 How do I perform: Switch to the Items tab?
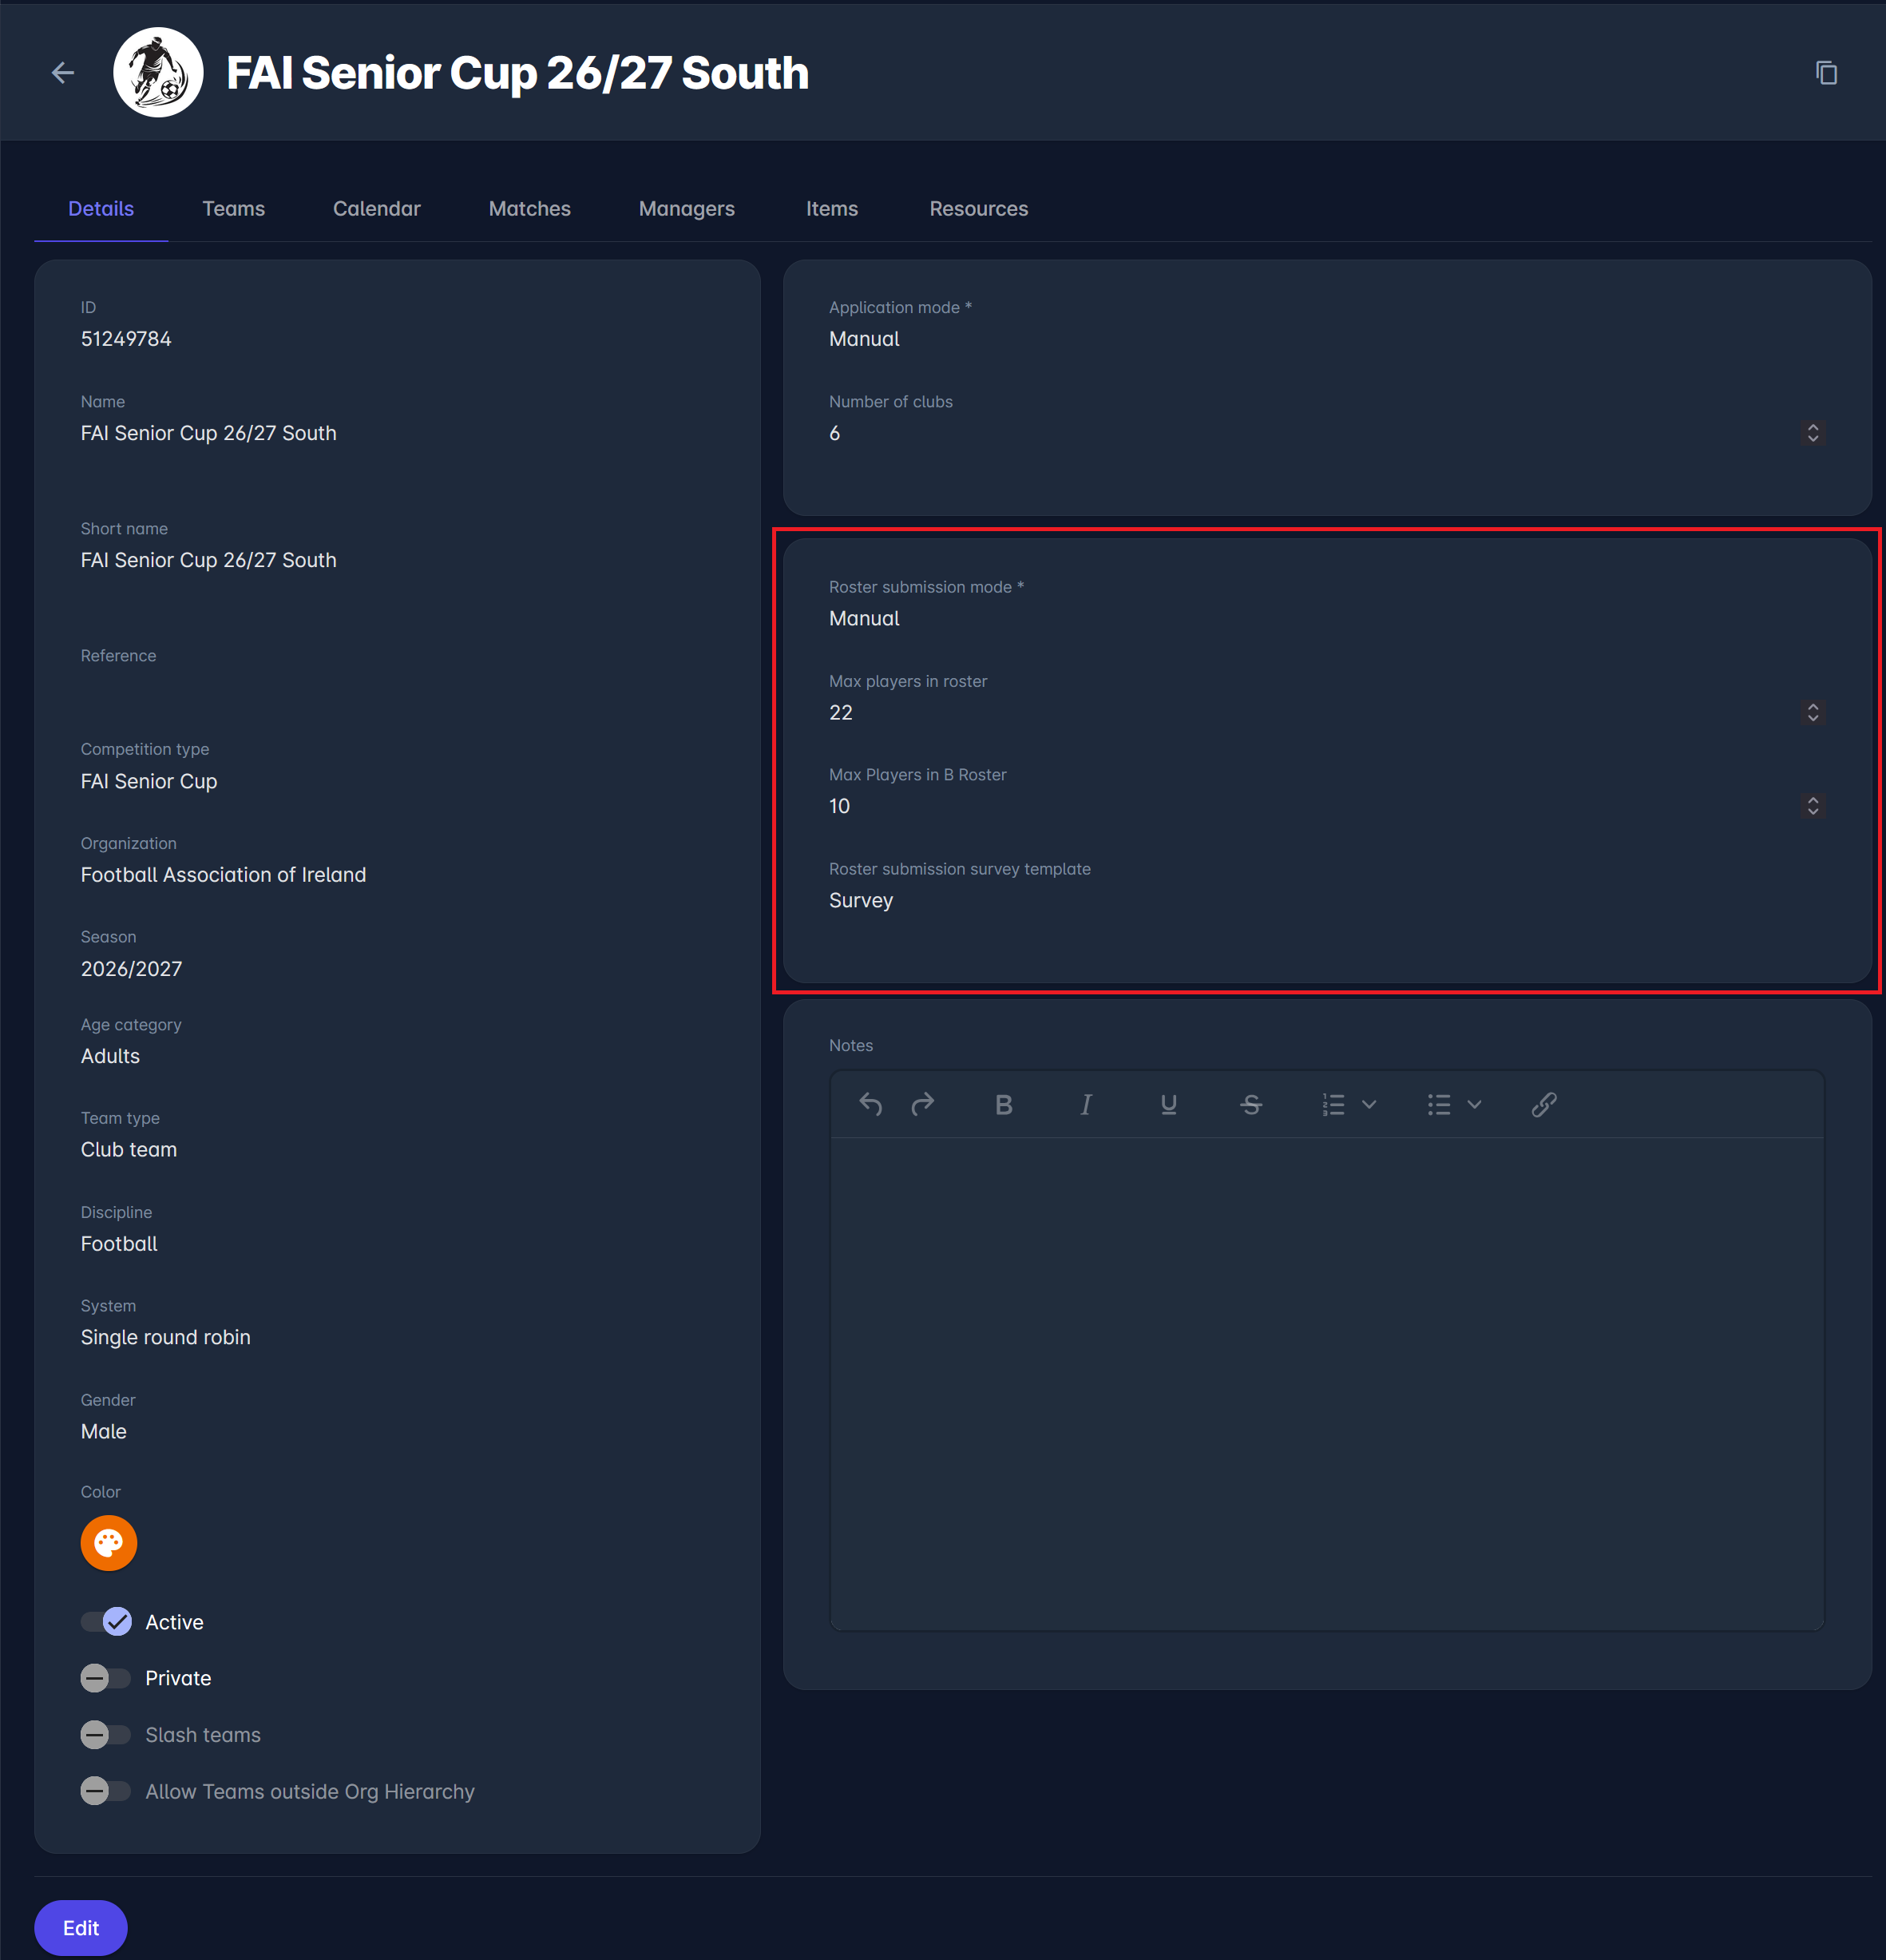(831, 208)
